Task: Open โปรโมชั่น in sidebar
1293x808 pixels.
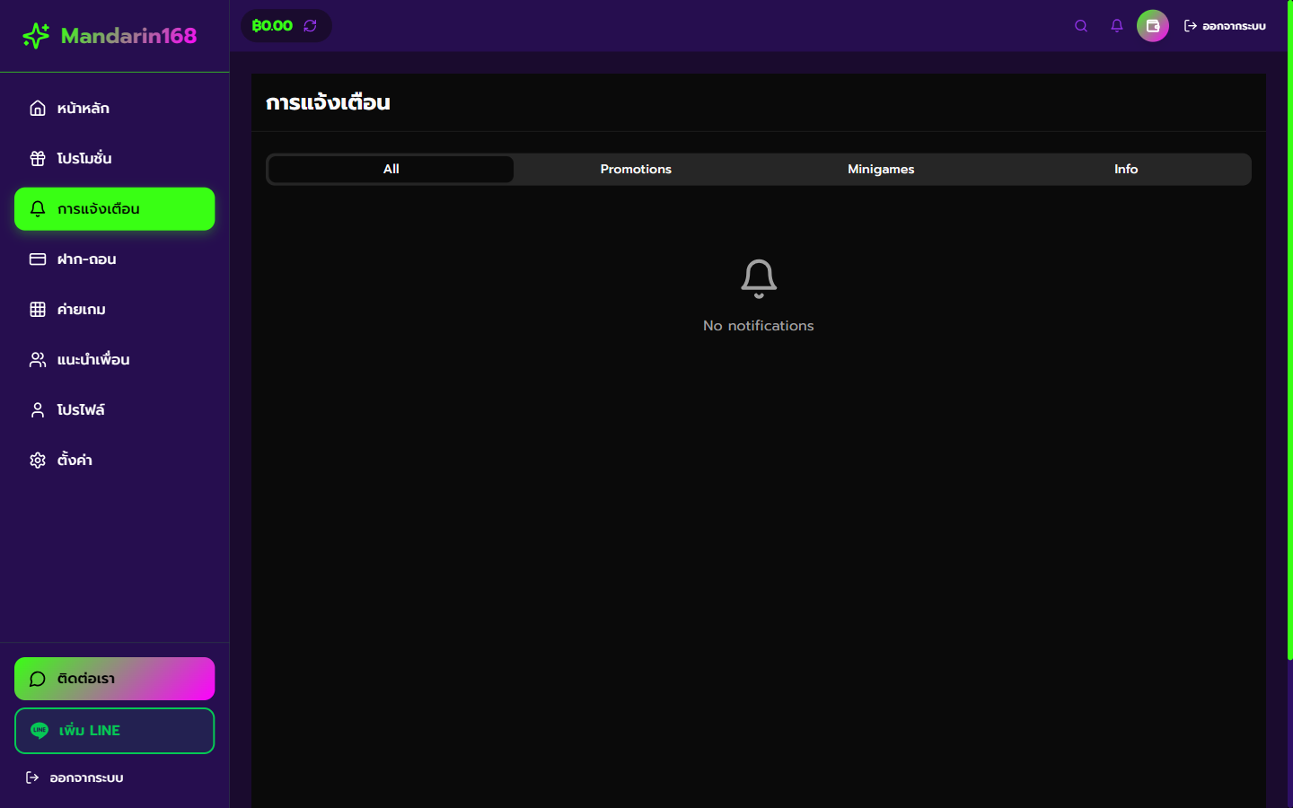Action: point(115,159)
